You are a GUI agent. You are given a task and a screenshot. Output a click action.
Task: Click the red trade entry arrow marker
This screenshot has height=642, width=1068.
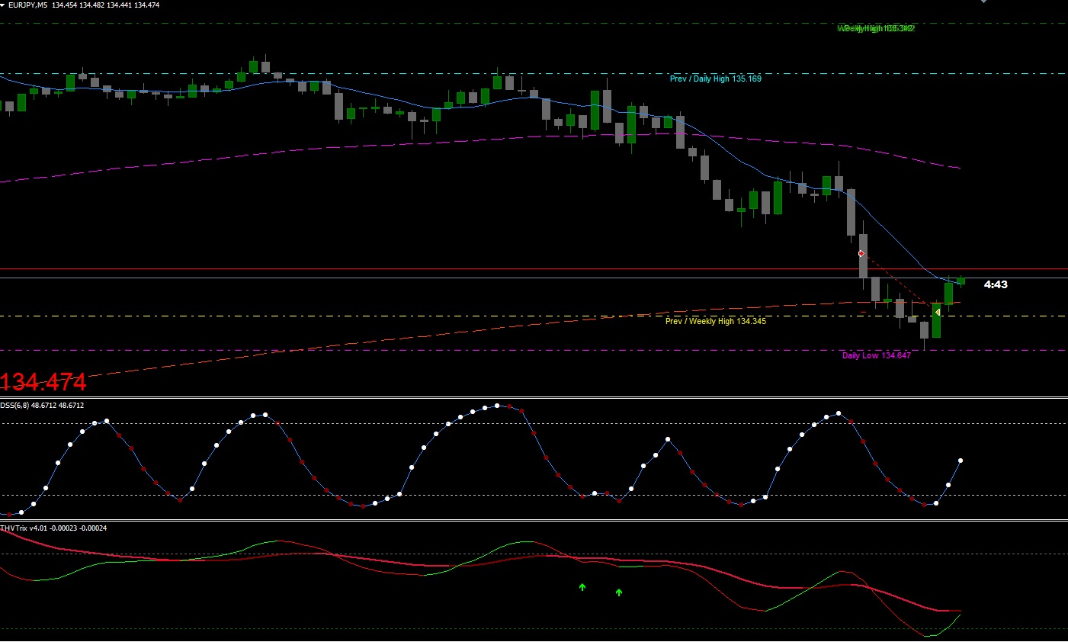pos(861,253)
